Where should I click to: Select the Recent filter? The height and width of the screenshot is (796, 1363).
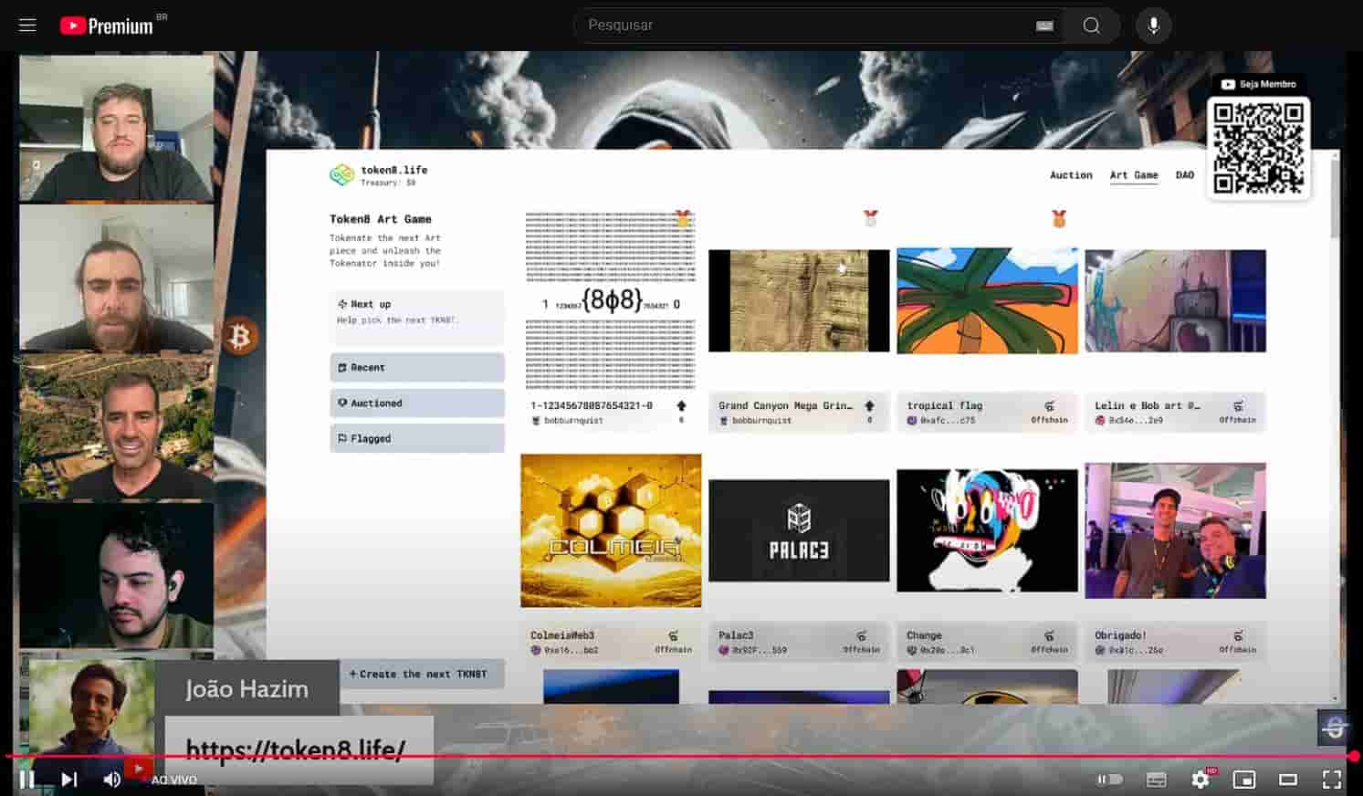coord(417,367)
